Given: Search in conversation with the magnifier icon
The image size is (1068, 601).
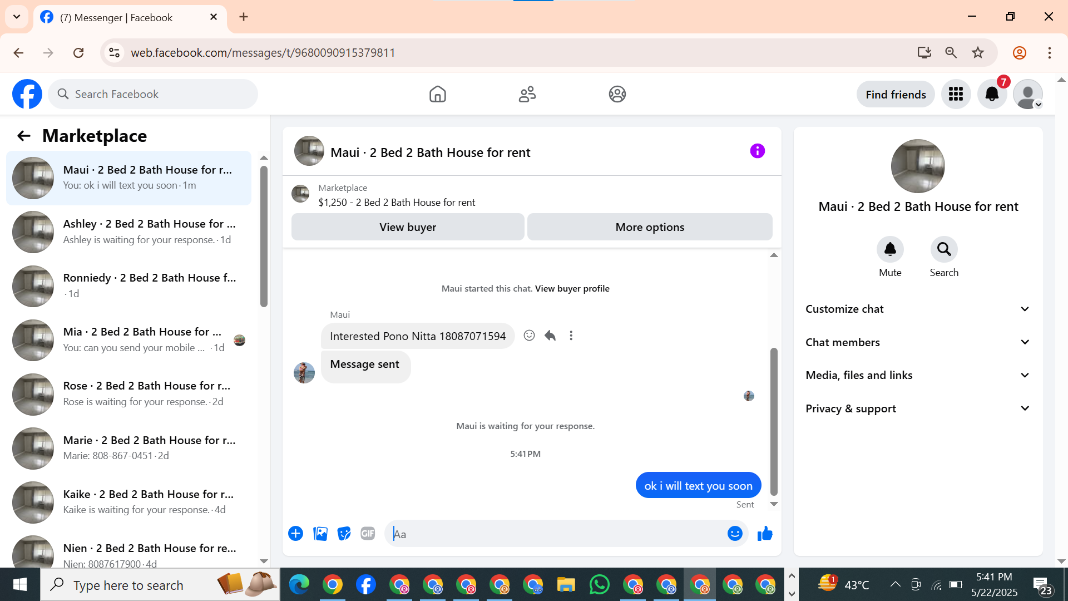Looking at the screenshot, I should point(944,249).
